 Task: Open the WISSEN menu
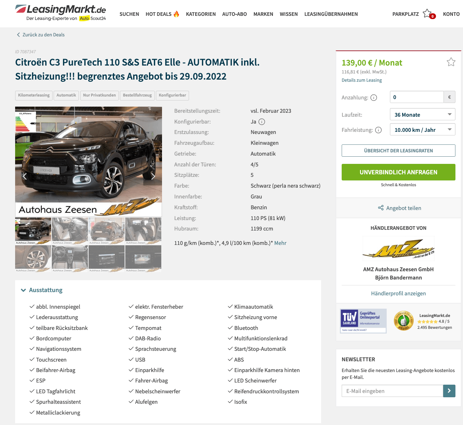pyautogui.click(x=289, y=14)
